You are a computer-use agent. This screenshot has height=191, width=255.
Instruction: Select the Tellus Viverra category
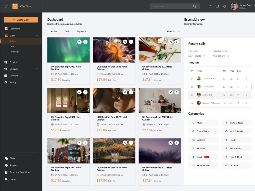click(x=236, y=148)
